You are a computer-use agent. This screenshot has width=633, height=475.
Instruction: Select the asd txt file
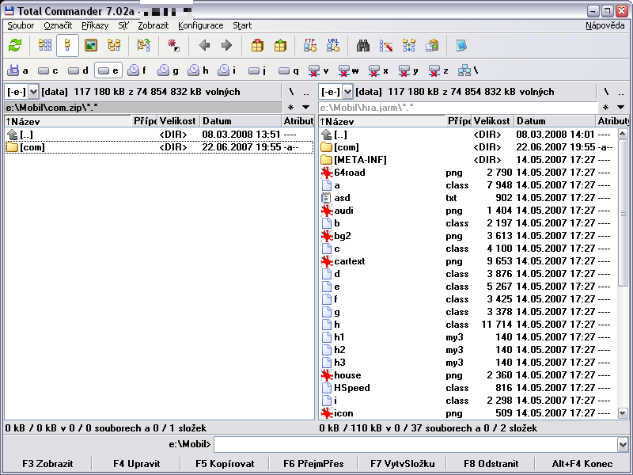coord(468,198)
